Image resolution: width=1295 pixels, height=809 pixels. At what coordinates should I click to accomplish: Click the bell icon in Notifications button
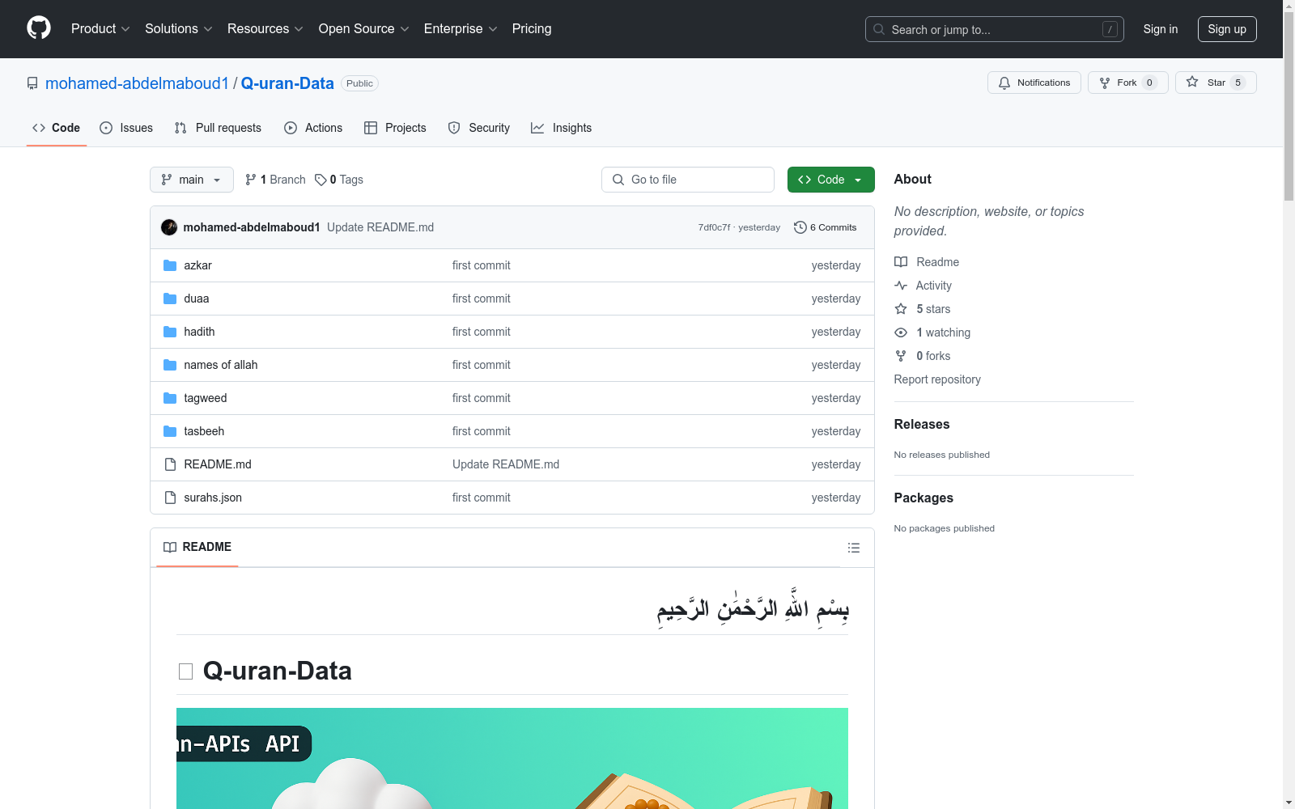[x=1004, y=83]
